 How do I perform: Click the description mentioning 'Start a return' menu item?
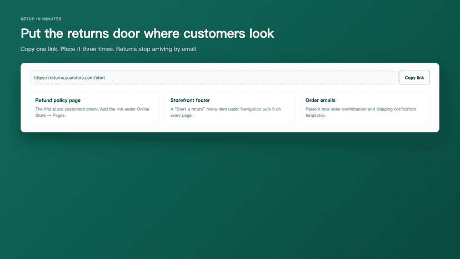click(x=226, y=112)
